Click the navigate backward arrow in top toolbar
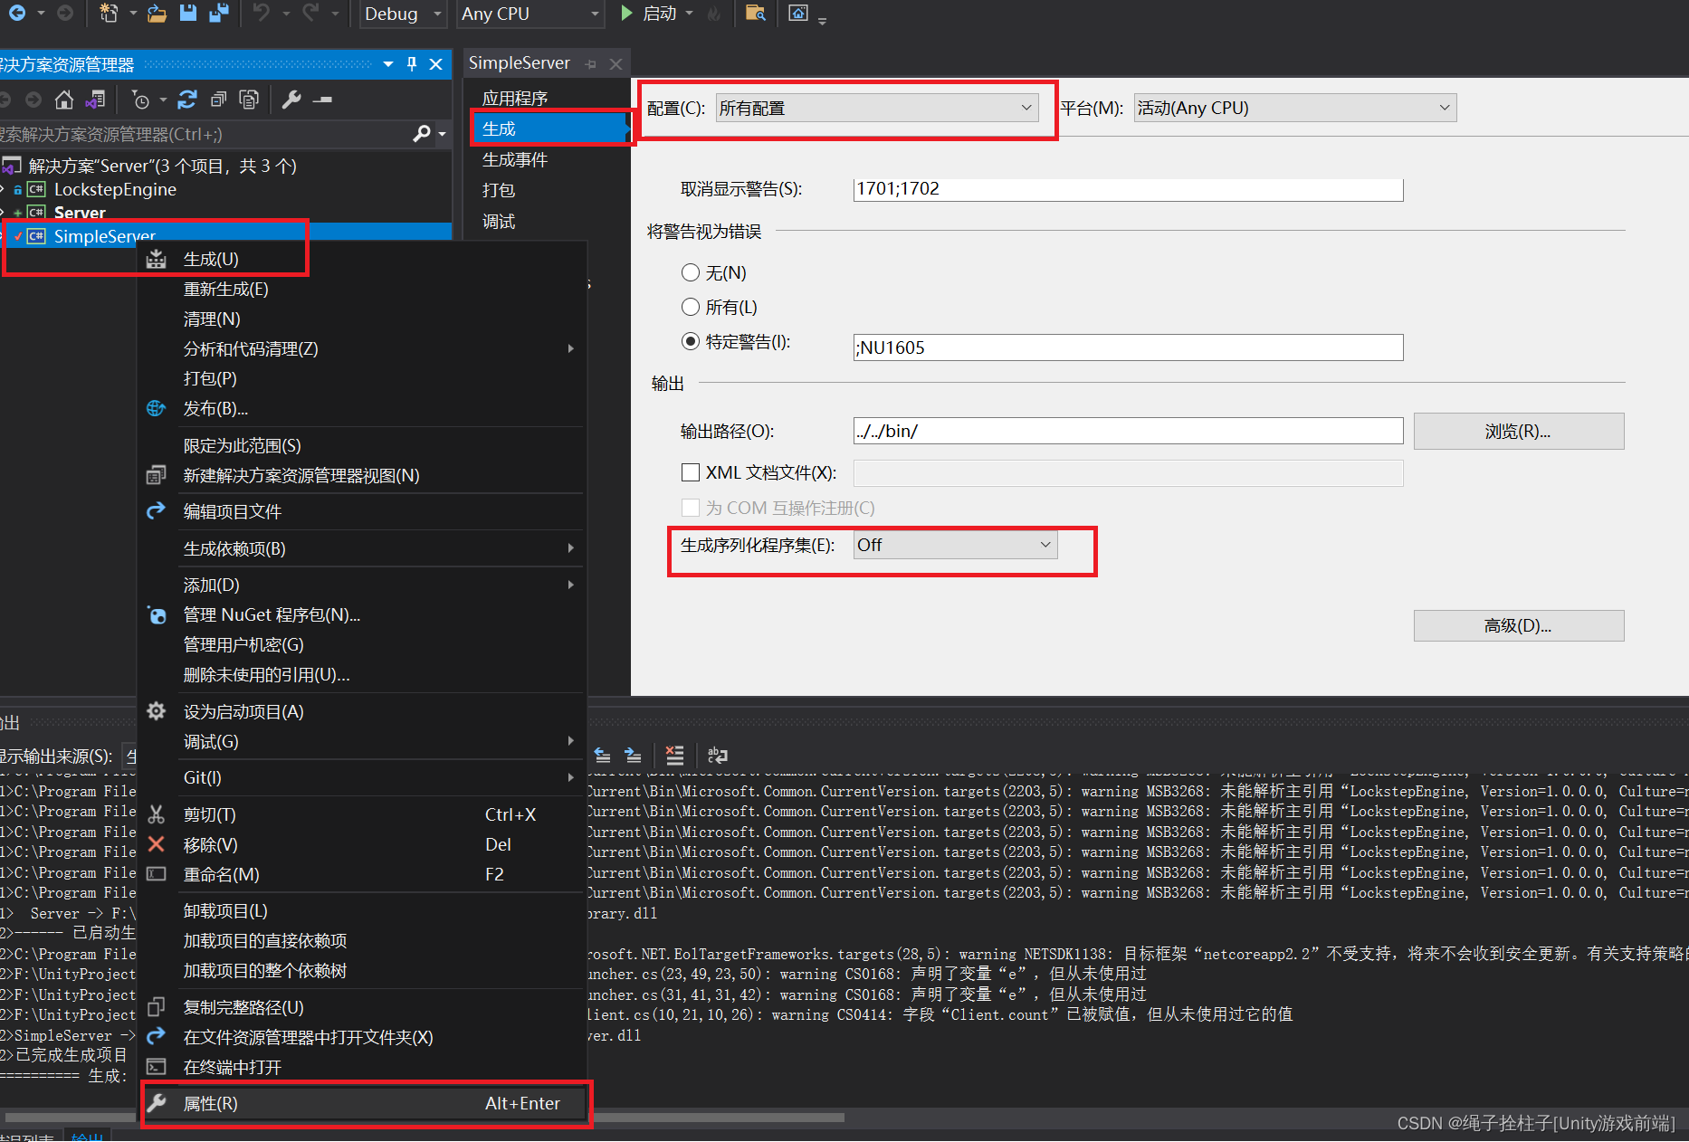The image size is (1689, 1142). 17,13
